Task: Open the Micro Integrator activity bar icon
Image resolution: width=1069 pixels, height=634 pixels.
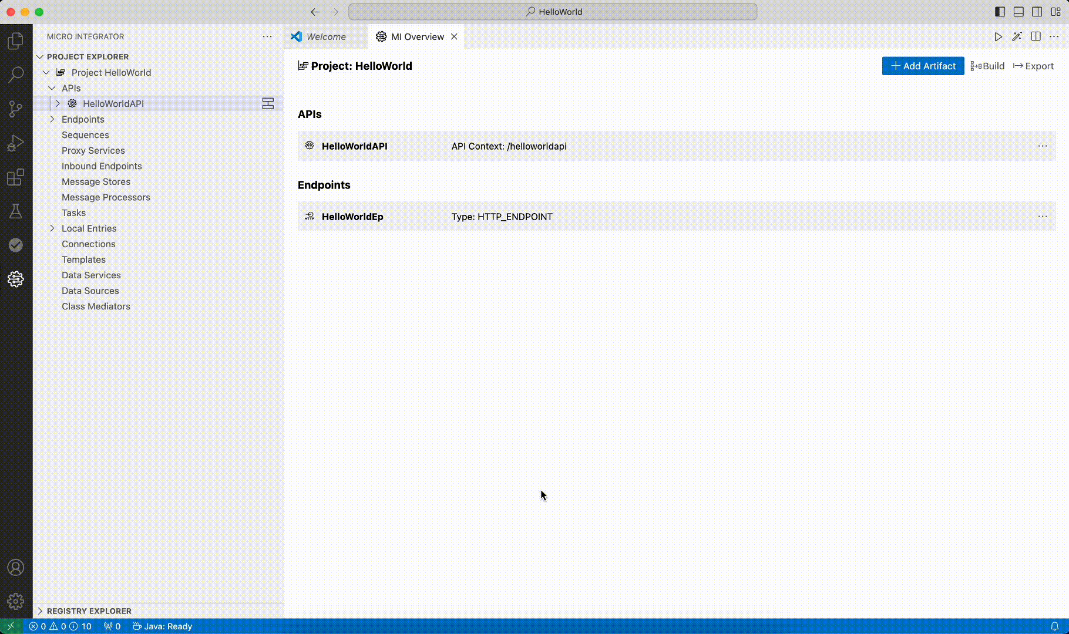Action: coord(16,279)
